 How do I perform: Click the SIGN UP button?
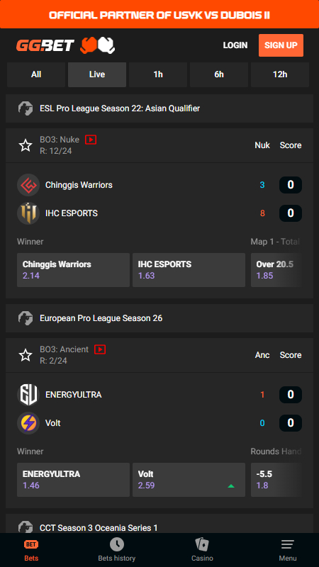pyautogui.click(x=281, y=45)
